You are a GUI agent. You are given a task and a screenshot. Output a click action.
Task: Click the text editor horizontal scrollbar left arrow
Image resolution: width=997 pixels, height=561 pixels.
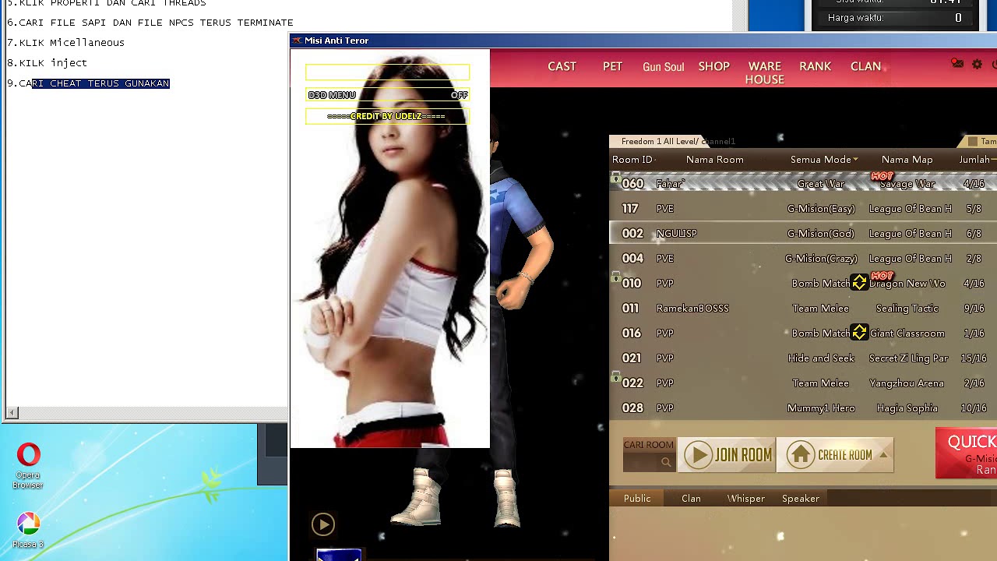click(12, 413)
